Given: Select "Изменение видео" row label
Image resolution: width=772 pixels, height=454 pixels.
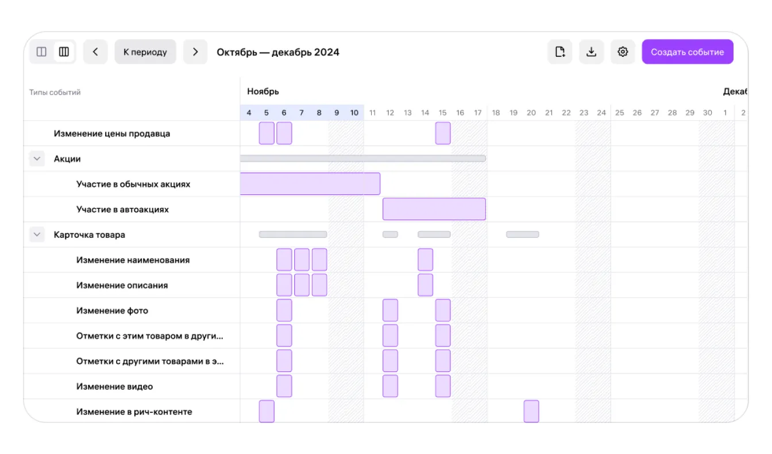Looking at the screenshot, I should [x=114, y=386].
